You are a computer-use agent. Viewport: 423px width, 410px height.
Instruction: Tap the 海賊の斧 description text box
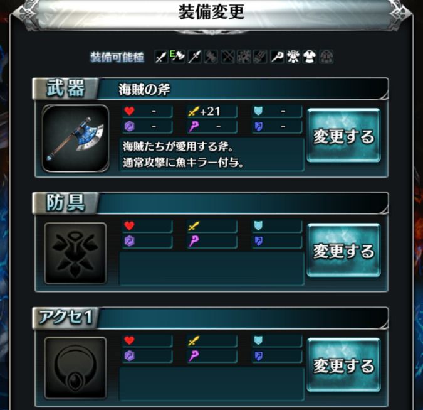(212, 155)
